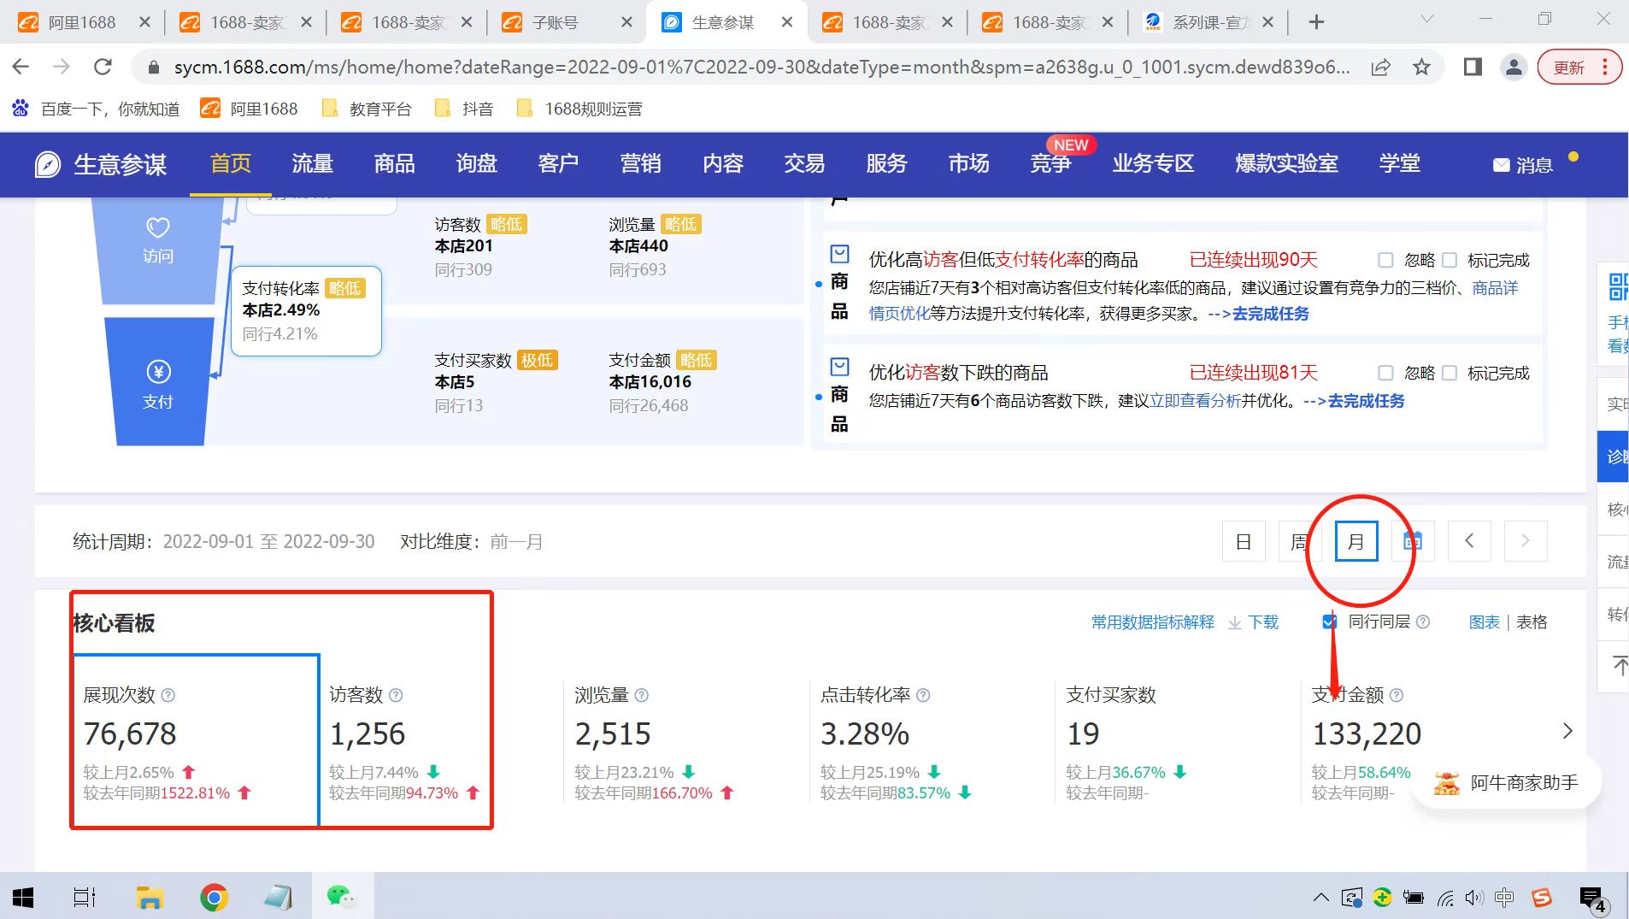Screen dimensions: 1629x919
Task: Expand more metrics with the right arrow
Action: 1567,731
